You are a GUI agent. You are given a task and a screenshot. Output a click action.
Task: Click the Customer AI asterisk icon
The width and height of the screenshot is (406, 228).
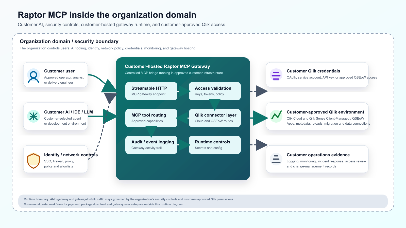[33, 116]
